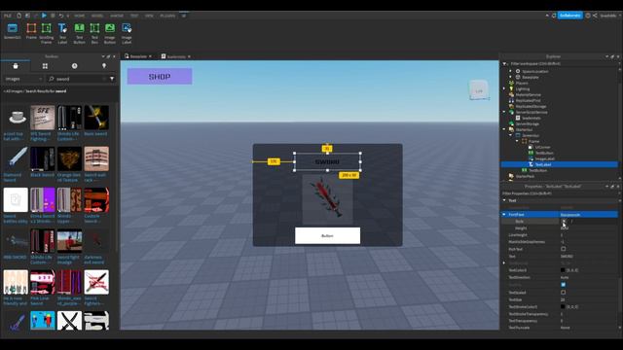Open the TextColor3 black color swatch

(563, 270)
